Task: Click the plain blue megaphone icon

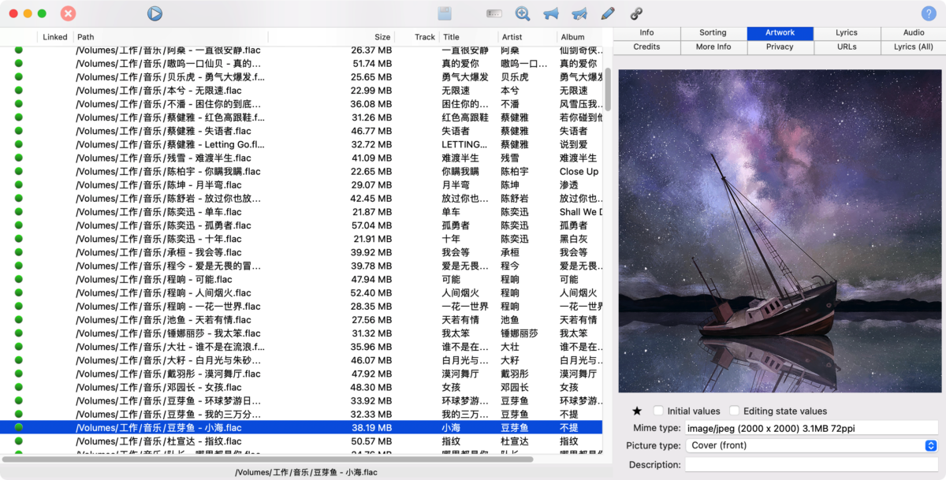Action: [x=551, y=13]
